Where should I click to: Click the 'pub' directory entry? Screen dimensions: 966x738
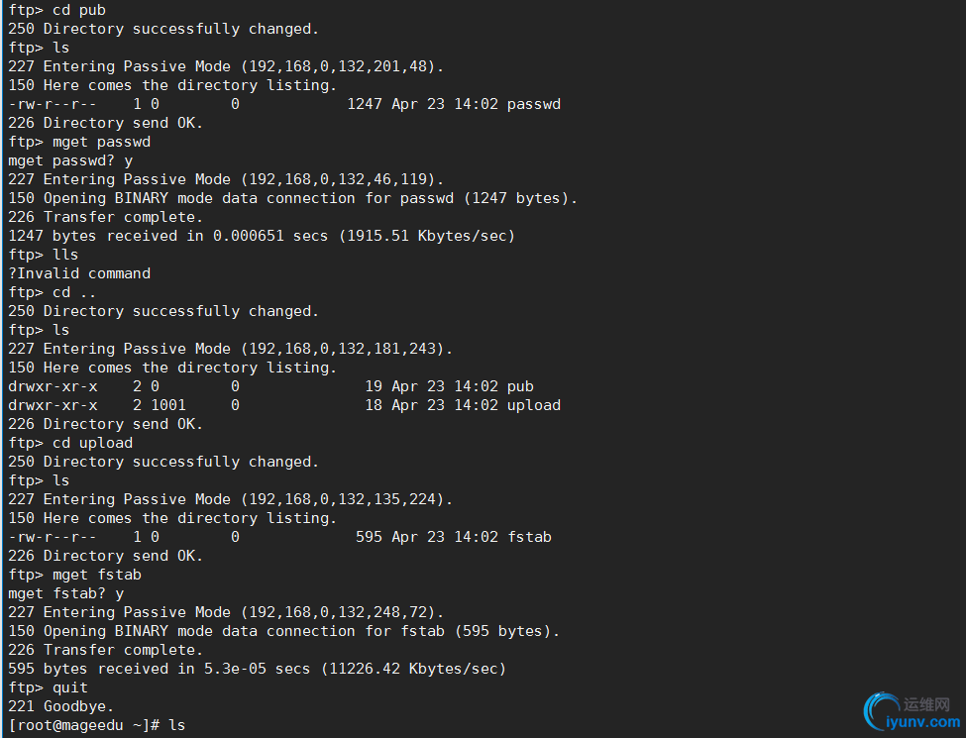(520, 386)
